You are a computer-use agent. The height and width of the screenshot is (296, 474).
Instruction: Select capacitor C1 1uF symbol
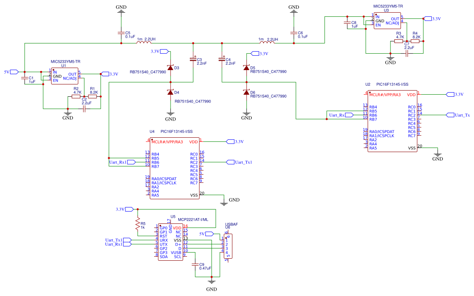click(25, 78)
